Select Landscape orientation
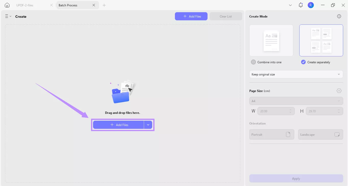The width and height of the screenshot is (348, 186). pos(320,134)
